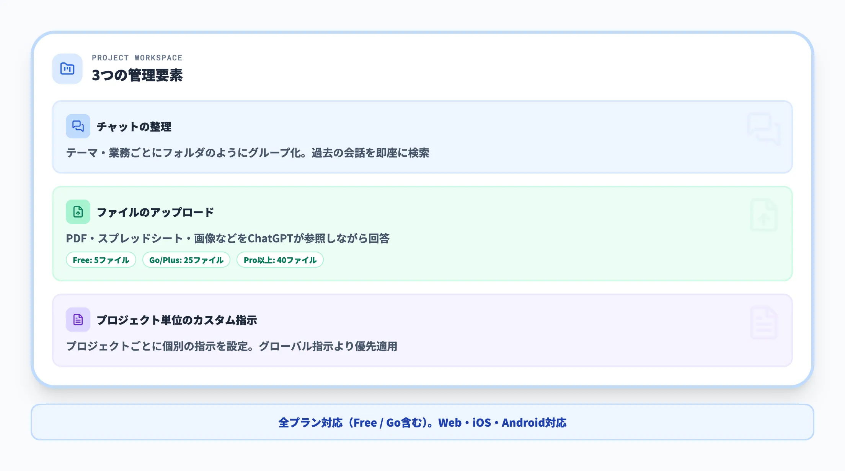
Task: Click the グローバル指示より優先適用 description text
Action: [x=328, y=346]
